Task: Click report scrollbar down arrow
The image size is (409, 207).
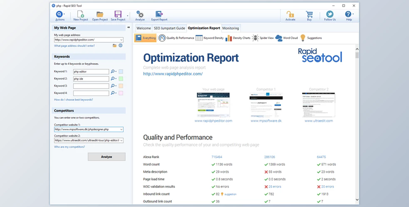Action: pyautogui.click(x=357, y=200)
